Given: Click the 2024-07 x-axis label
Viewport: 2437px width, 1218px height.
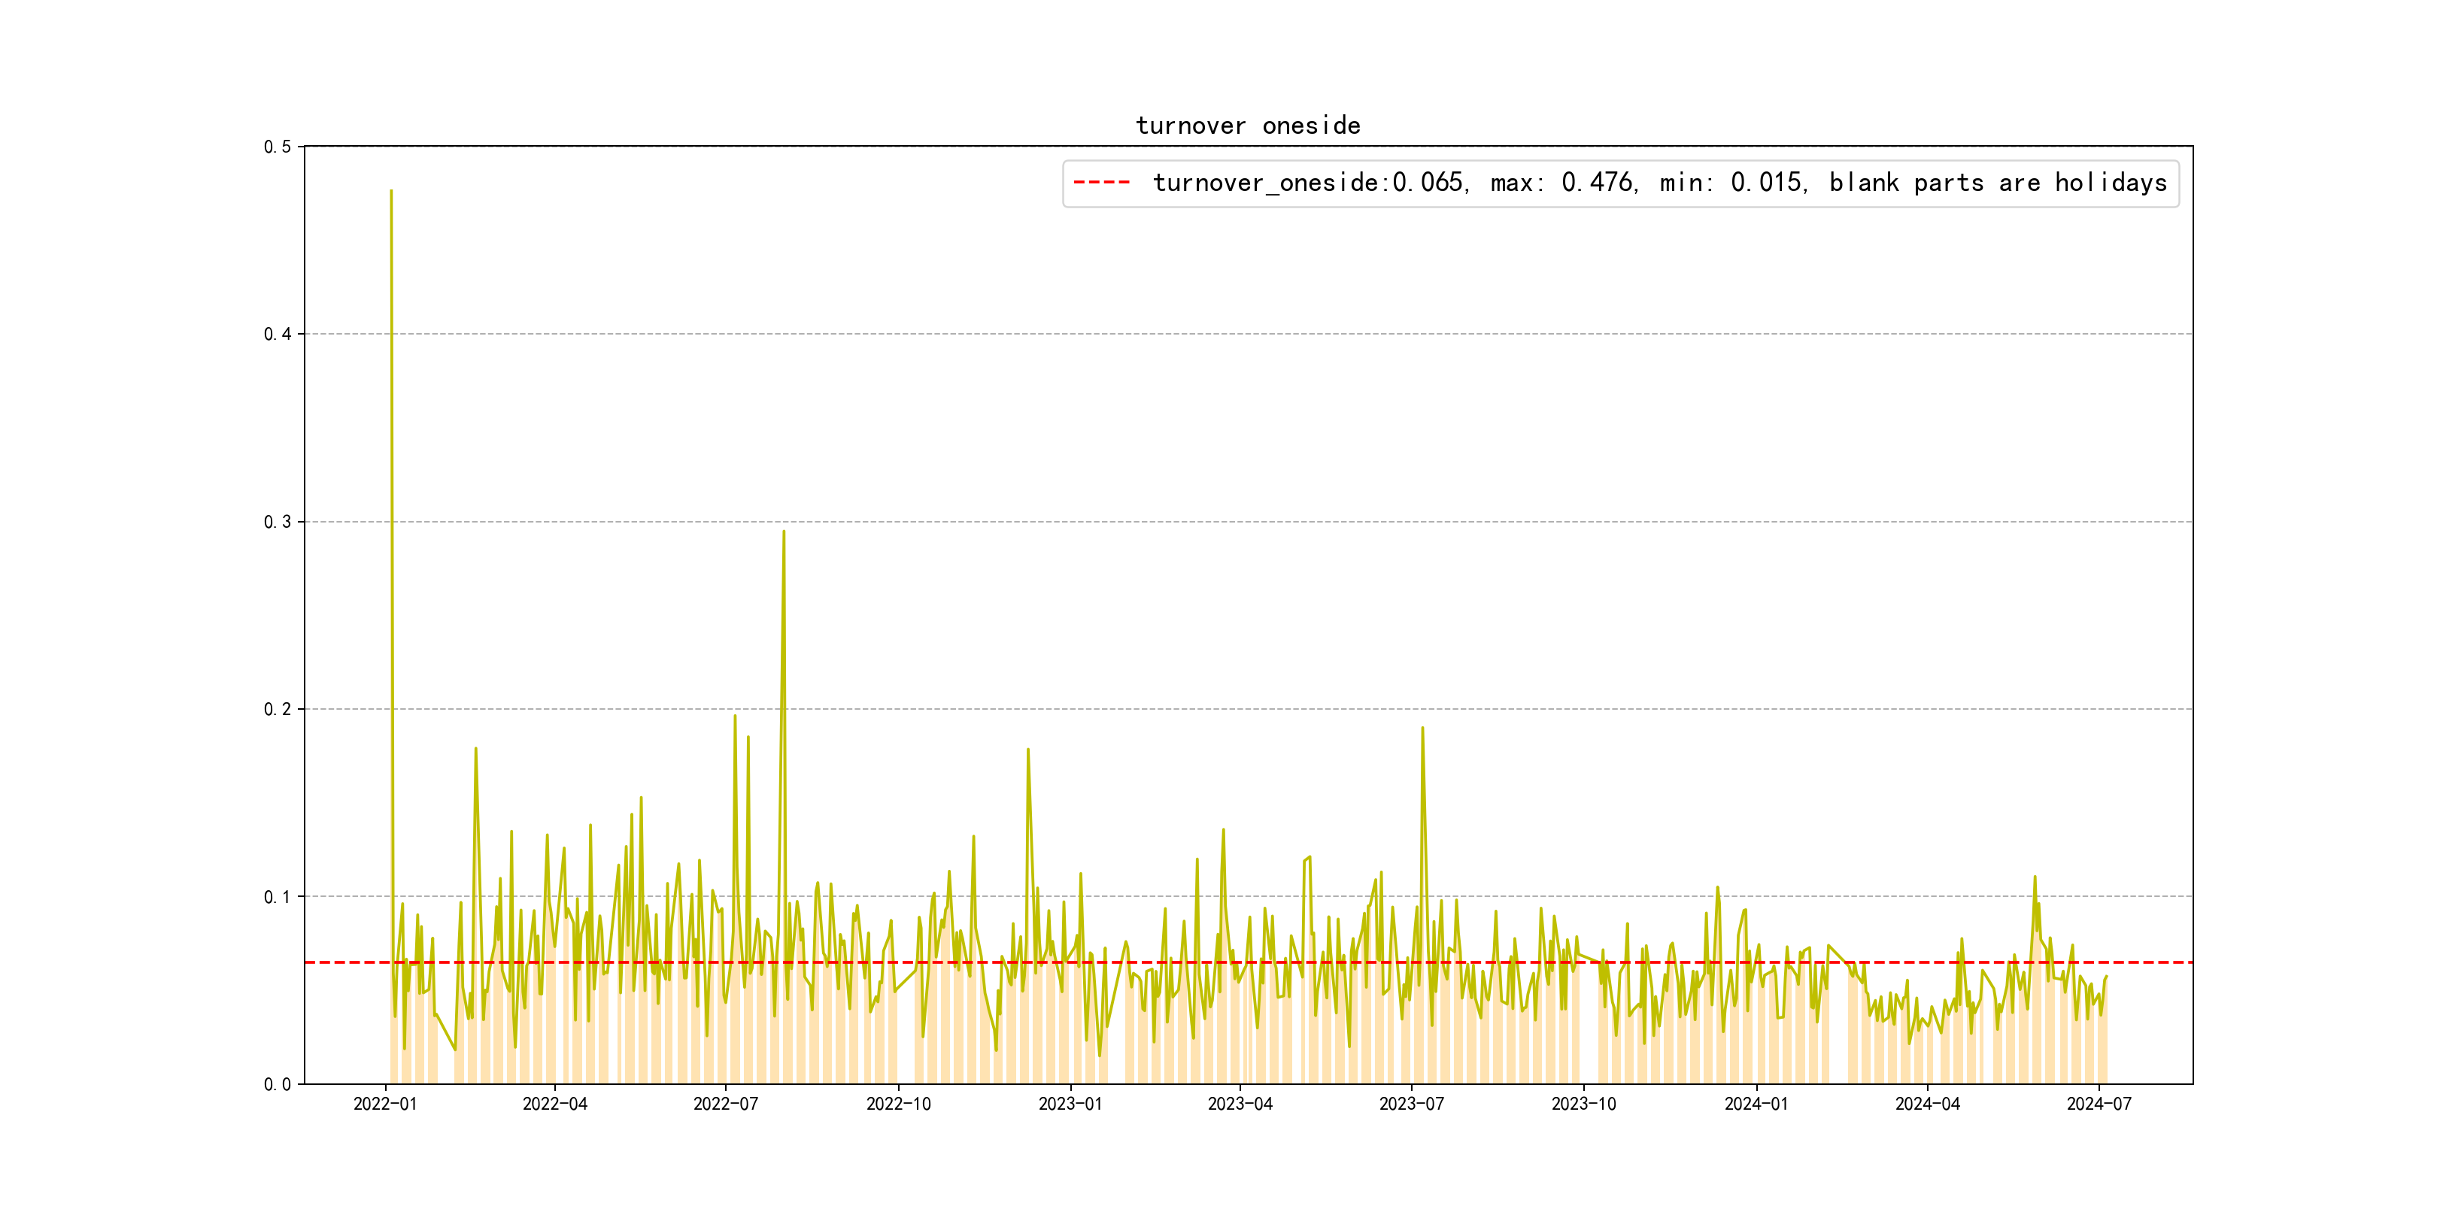Looking at the screenshot, I should pyautogui.click(x=2099, y=1104).
